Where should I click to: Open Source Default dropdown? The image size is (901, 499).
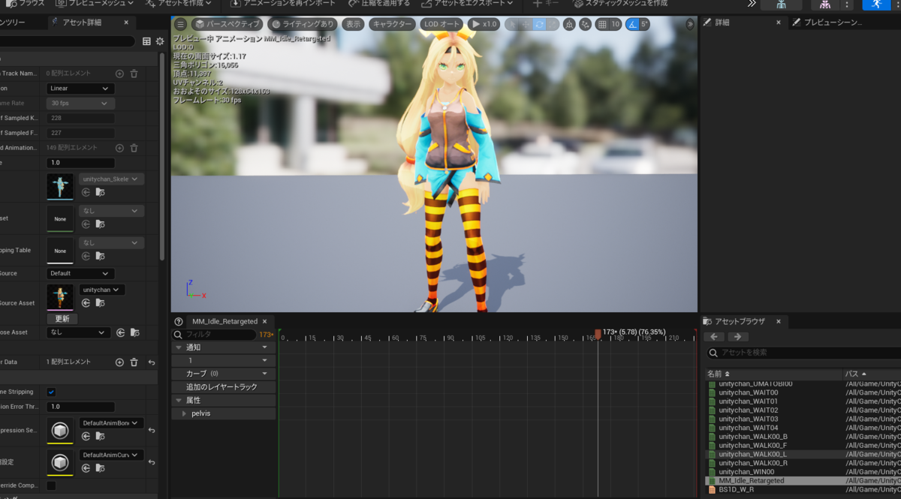pos(80,273)
